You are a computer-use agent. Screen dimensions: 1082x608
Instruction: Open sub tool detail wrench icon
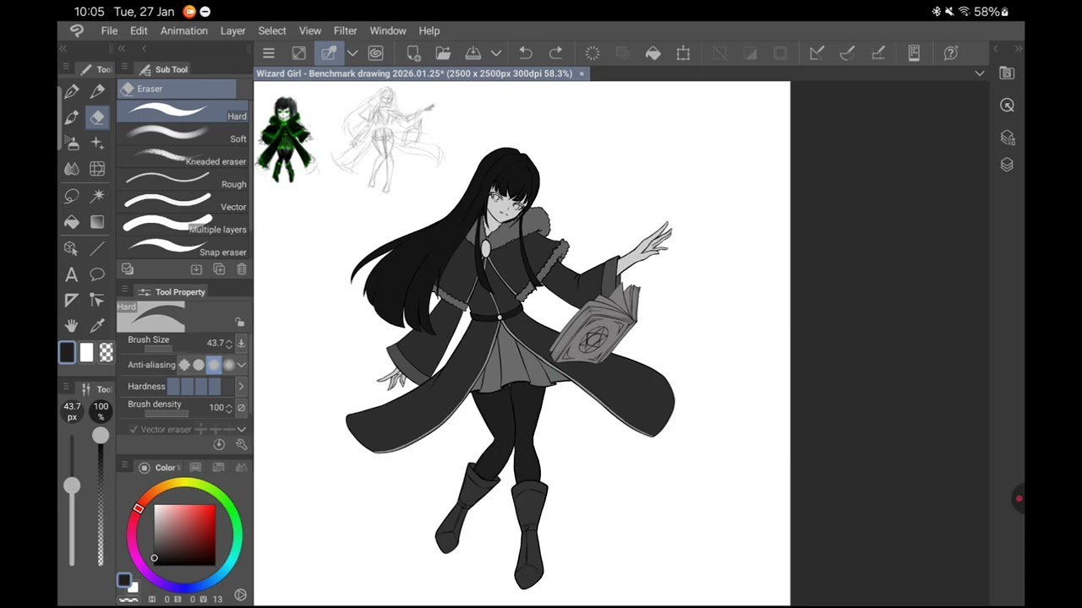[x=241, y=444]
